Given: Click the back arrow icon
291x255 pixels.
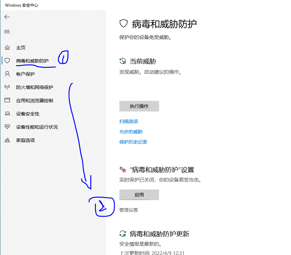Looking at the screenshot, I should point(7,17).
